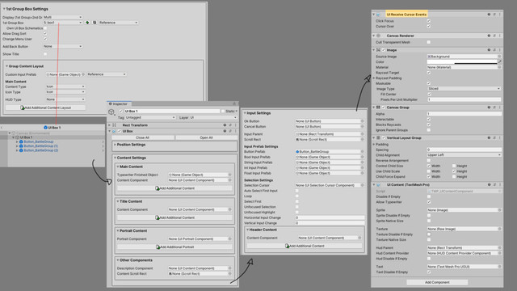Screen dimensions: 517x291
Task: Enable the Static checkbox in Inspector
Action: coord(223,112)
